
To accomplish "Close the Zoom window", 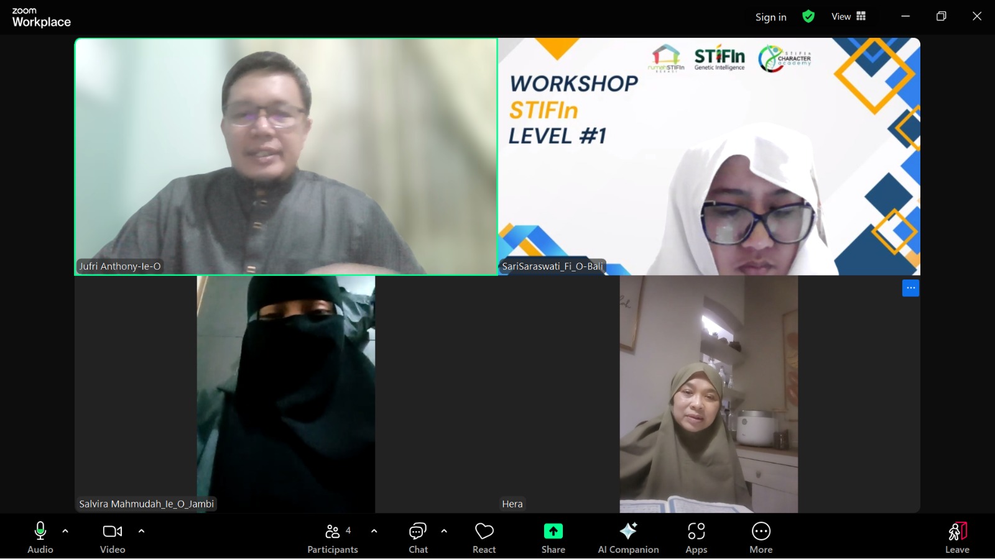I will point(977,17).
